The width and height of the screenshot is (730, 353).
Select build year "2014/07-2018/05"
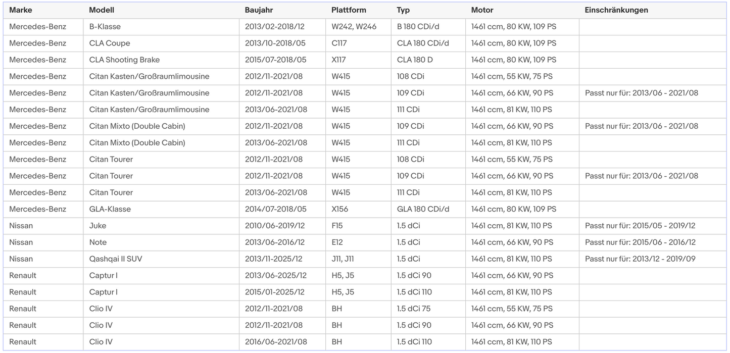[276, 209]
